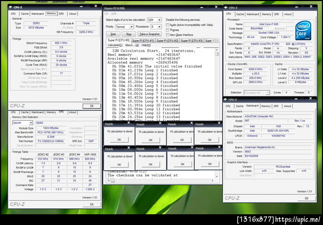Image resolution: width=323 pixels, height=225 pixels.
Task: Click the Multiplier value 'x 20.0'
Action: click(255, 74)
